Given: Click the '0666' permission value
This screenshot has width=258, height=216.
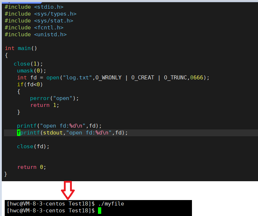Looking at the screenshot, I should (x=197, y=78).
